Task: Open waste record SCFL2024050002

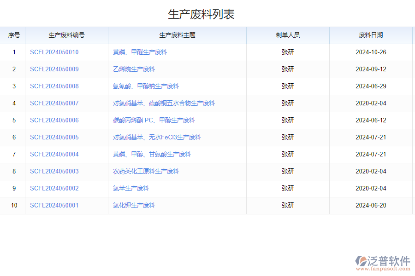Action: [x=54, y=188]
